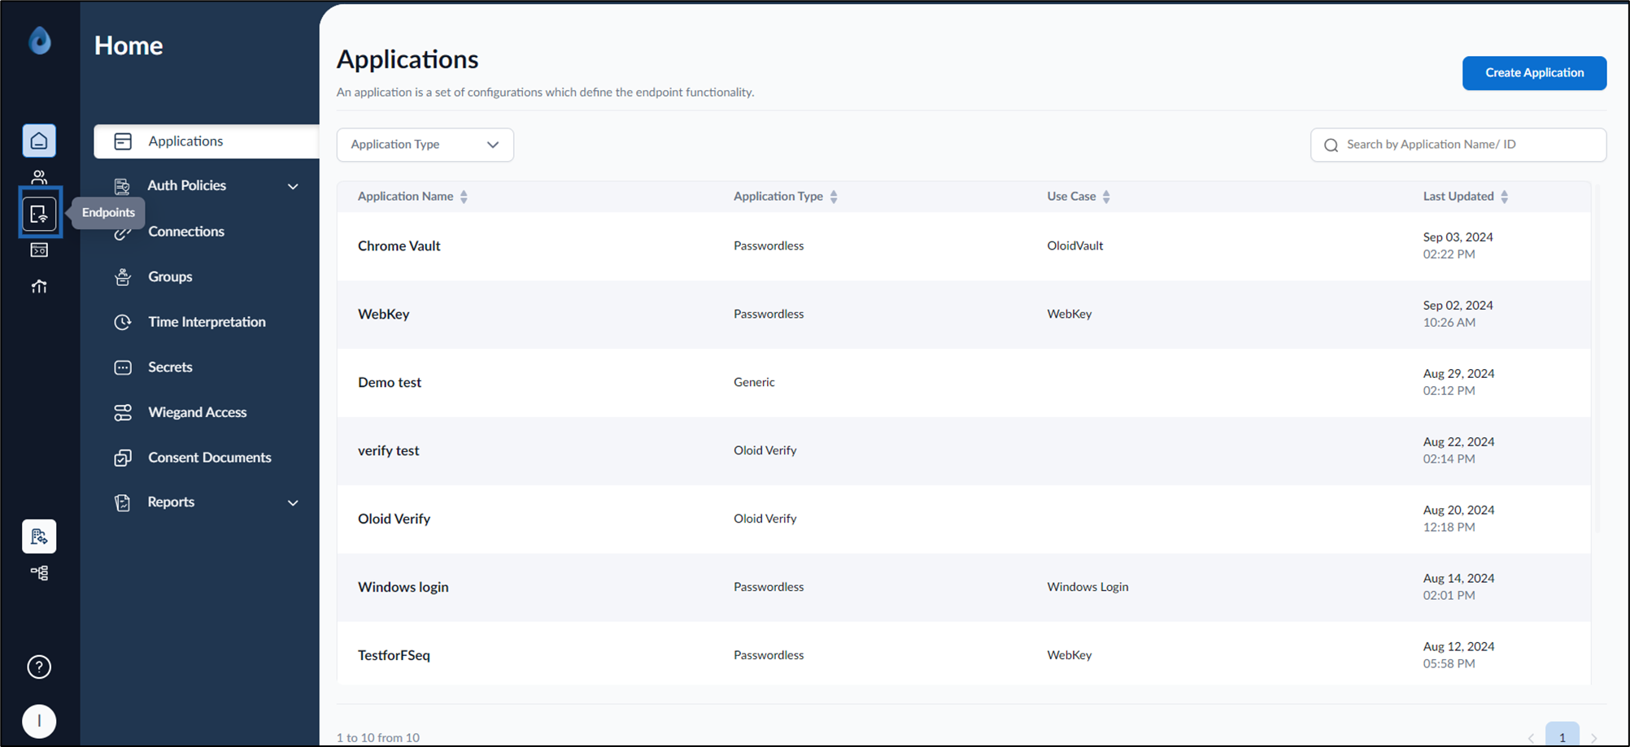Select Applications in the Home menu
This screenshot has height=747, width=1630.
207,141
